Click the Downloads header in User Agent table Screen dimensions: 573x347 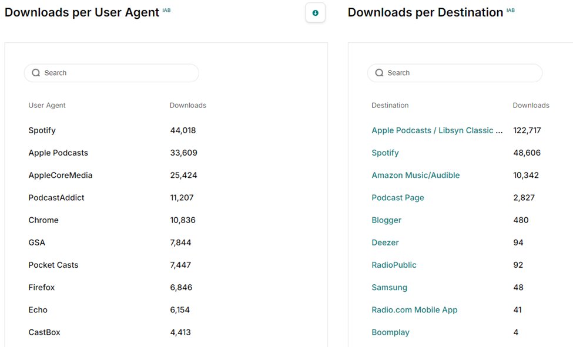tap(188, 105)
